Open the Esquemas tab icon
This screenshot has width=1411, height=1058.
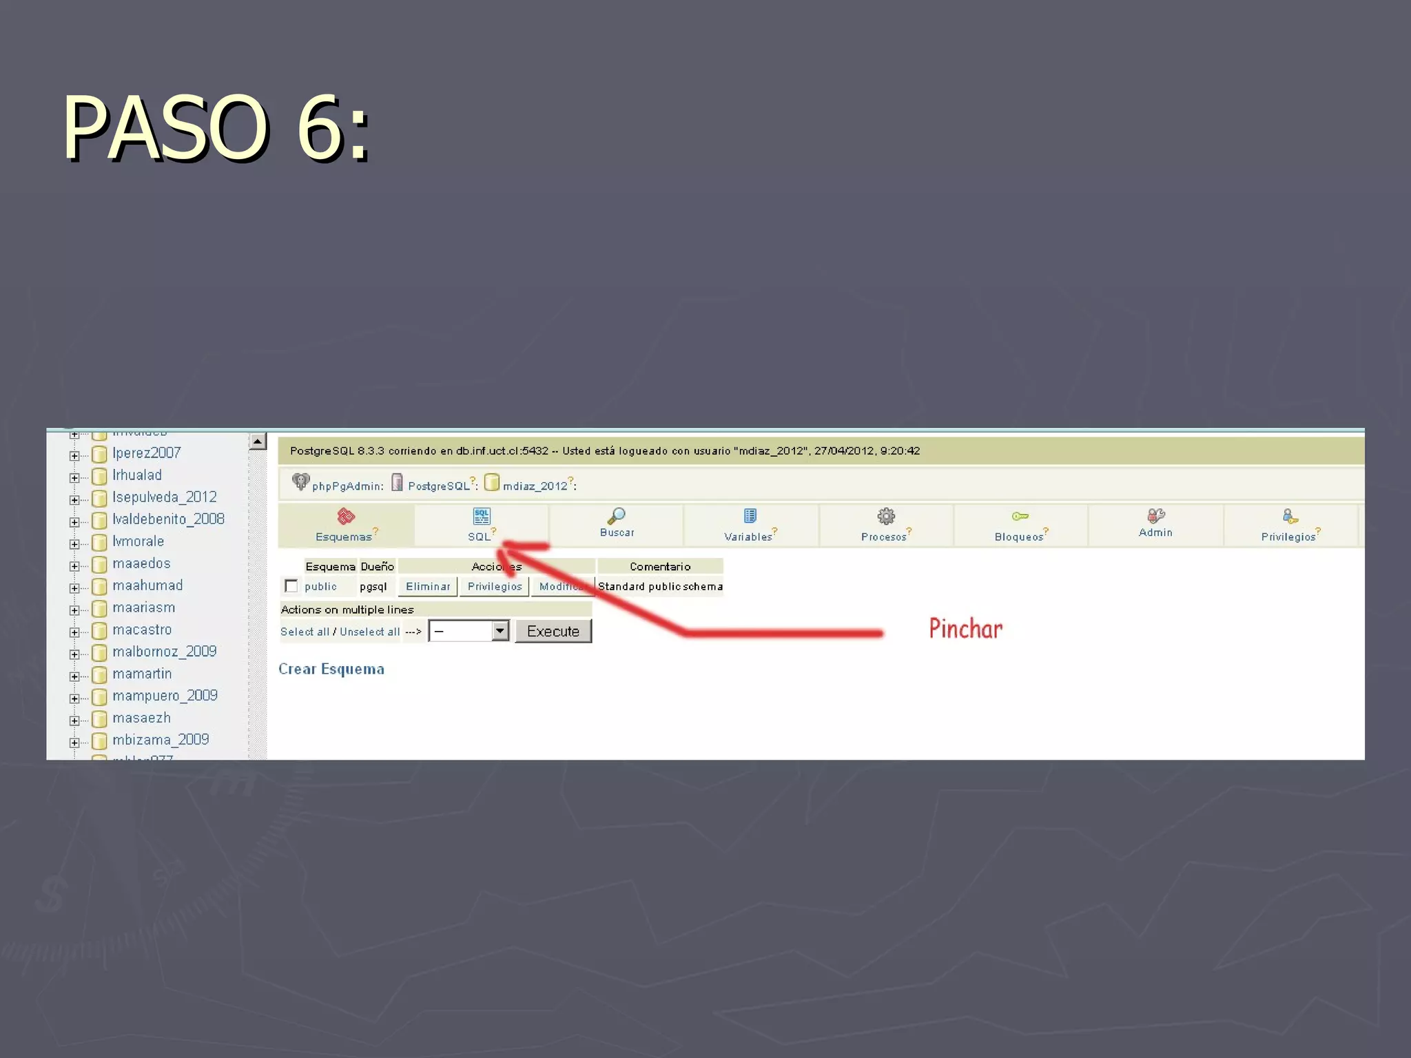tap(346, 516)
